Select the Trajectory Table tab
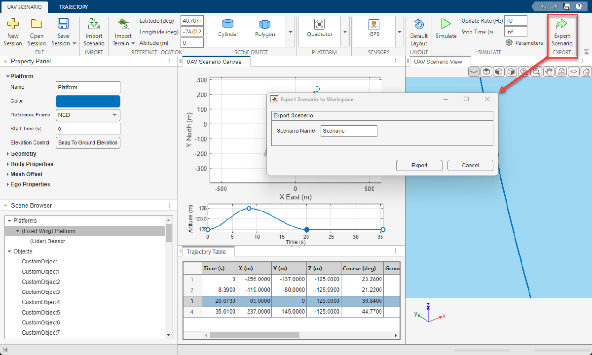This screenshot has height=355, width=592. (x=206, y=251)
